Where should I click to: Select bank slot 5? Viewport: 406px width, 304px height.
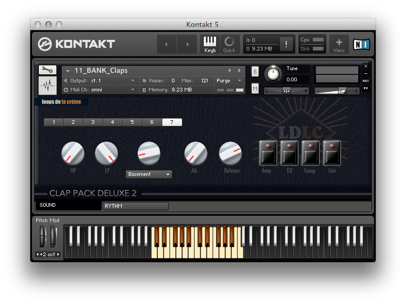[x=132, y=122]
